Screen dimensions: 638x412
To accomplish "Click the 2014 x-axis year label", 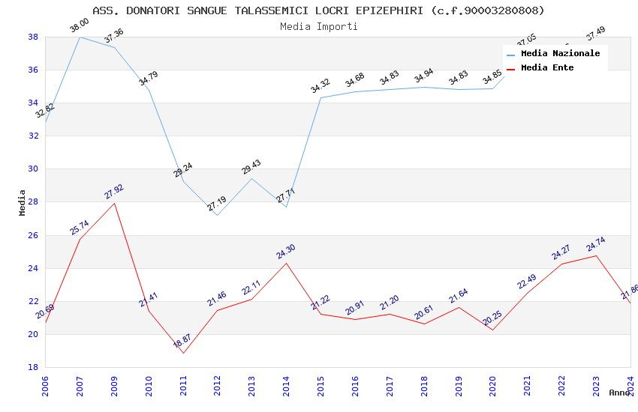I will 286,386.
